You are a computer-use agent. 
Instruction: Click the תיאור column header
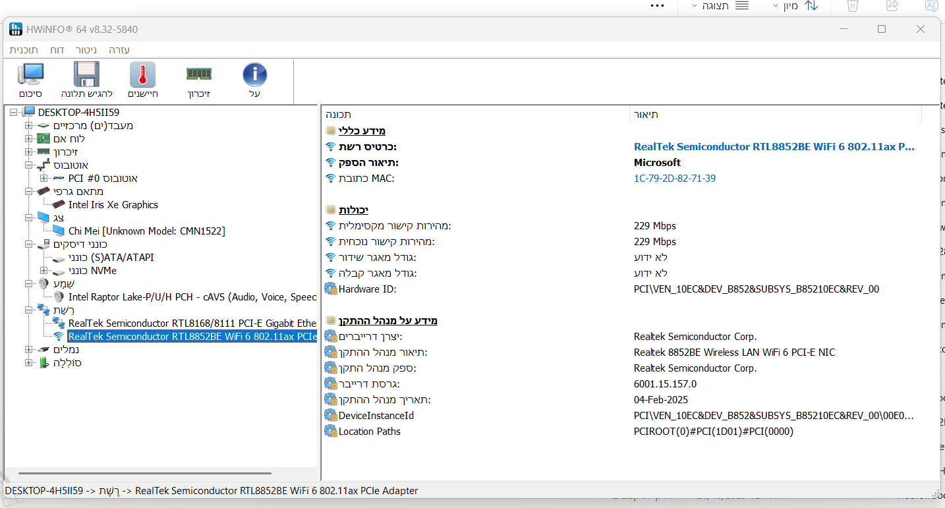(646, 115)
